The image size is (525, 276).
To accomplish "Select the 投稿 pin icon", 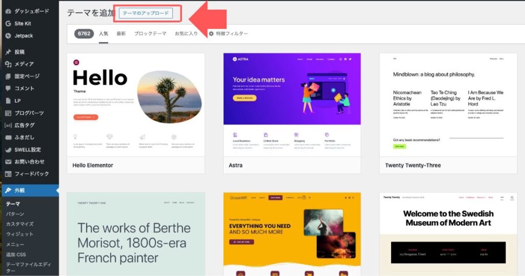I will coord(8,52).
